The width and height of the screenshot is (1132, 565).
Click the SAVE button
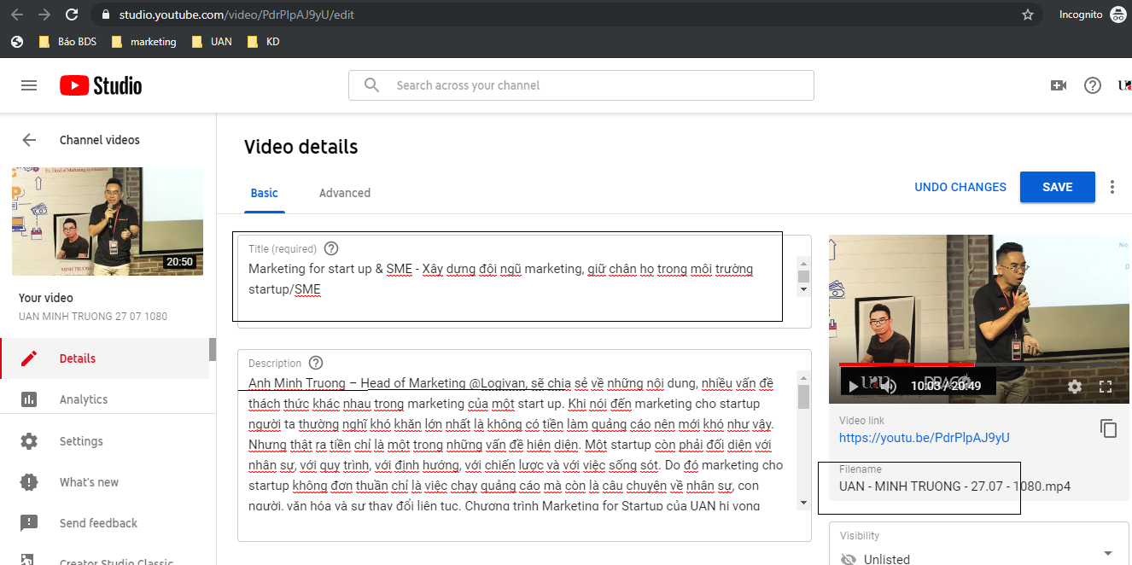coord(1058,187)
